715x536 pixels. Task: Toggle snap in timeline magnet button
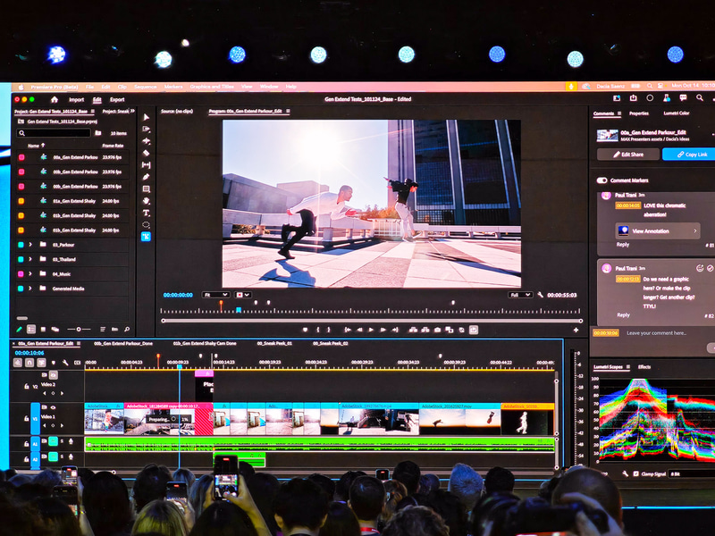coord(29,363)
